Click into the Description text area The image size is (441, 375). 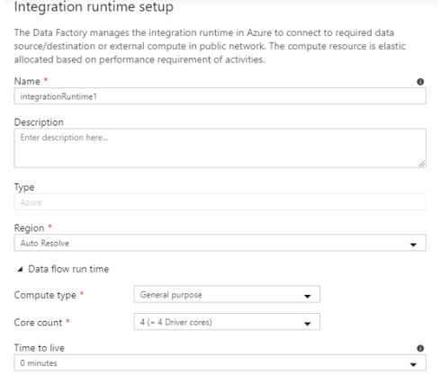click(x=220, y=148)
